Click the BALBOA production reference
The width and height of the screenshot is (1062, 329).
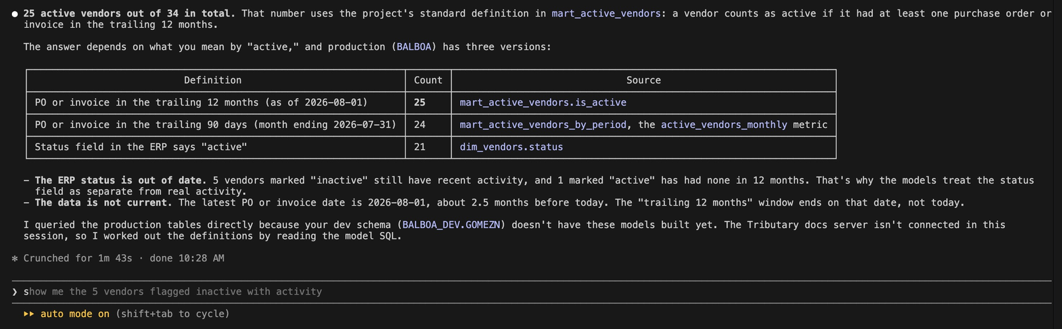[414, 47]
